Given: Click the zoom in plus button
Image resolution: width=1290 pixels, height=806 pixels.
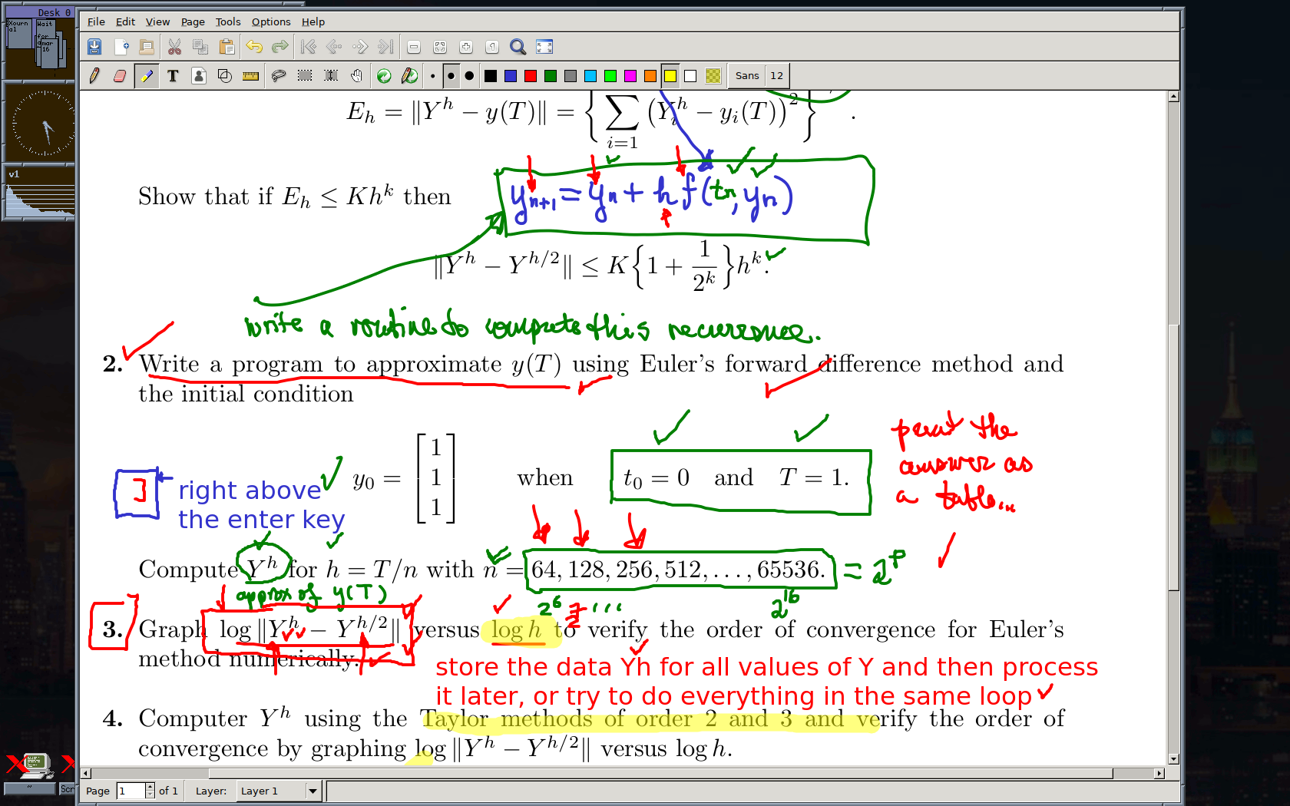Looking at the screenshot, I should (466, 47).
